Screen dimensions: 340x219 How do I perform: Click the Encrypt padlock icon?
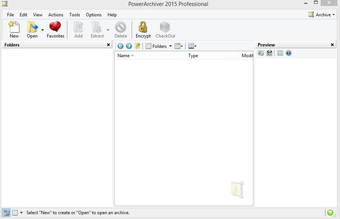143,30
